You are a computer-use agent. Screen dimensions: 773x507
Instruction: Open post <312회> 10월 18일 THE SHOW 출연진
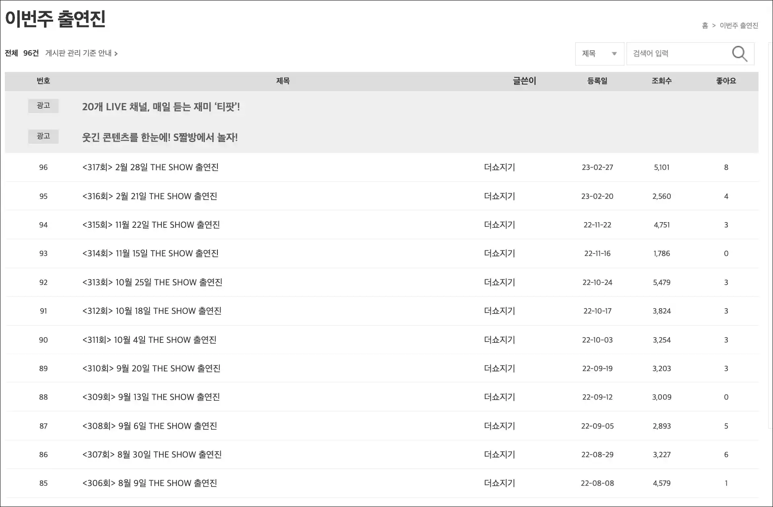click(x=152, y=311)
